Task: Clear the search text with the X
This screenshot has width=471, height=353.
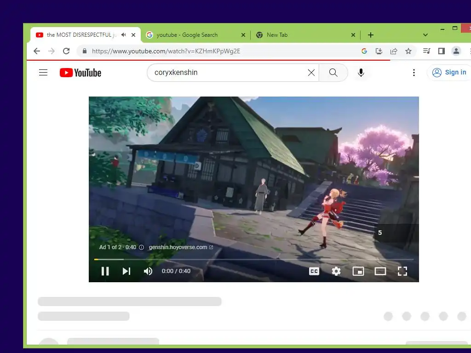Action: (x=311, y=72)
